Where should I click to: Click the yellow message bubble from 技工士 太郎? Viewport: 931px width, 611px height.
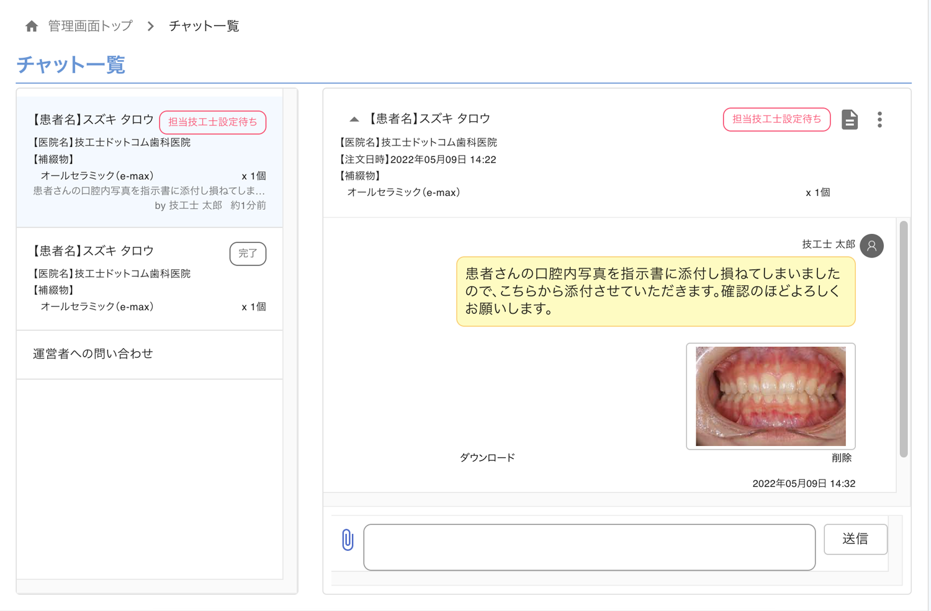pos(655,292)
